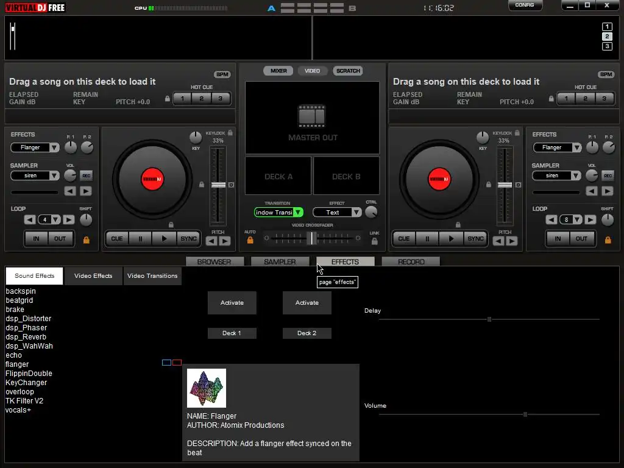624x468 pixels.
Task: Select rhythm zoom level 1
Action: click(607, 27)
